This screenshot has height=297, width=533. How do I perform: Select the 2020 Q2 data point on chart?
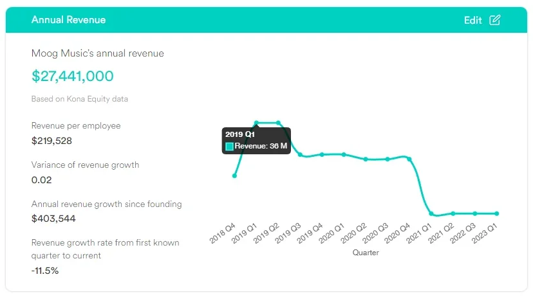[366, 159]
